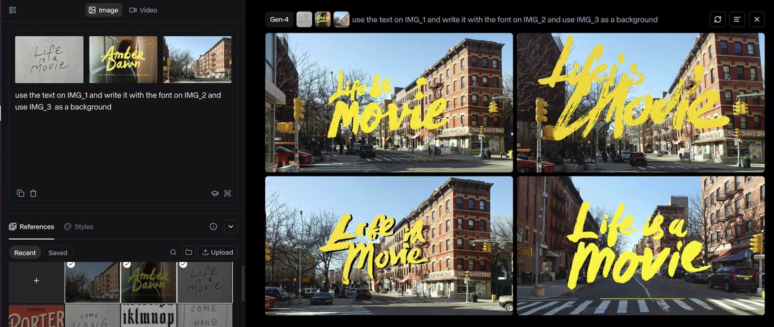Screen dimensions: 774x327
Task: Open the street photo chip in the result header
Action: click(342, 19)
